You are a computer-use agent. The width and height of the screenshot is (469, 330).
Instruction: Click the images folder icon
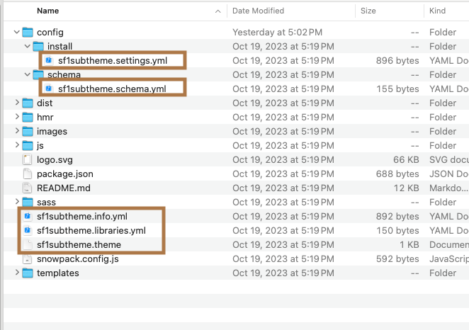coord(28,131)
